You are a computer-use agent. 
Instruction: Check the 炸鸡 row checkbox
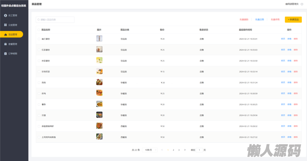tap(39, 93)
